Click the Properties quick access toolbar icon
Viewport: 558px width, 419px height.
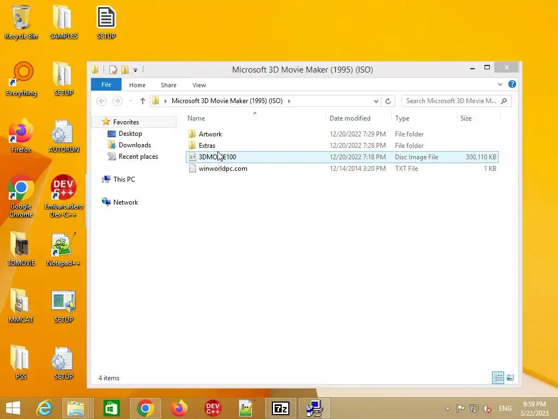tap(113, 69)
